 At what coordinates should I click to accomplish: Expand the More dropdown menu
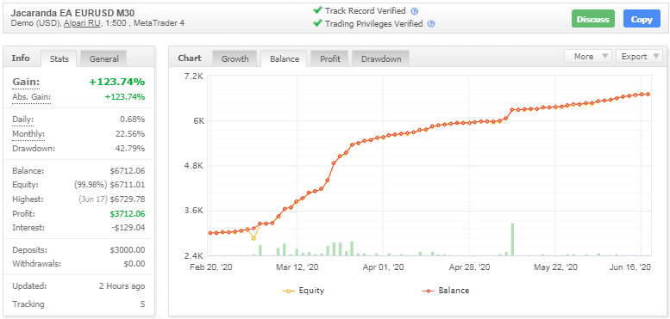point(588,56)
